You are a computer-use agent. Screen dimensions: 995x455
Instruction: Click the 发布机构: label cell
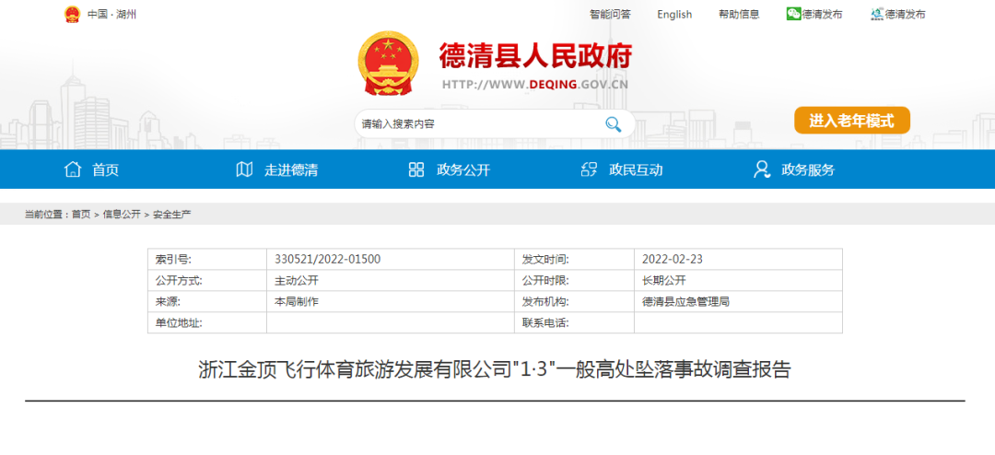[x=574, y=301]
